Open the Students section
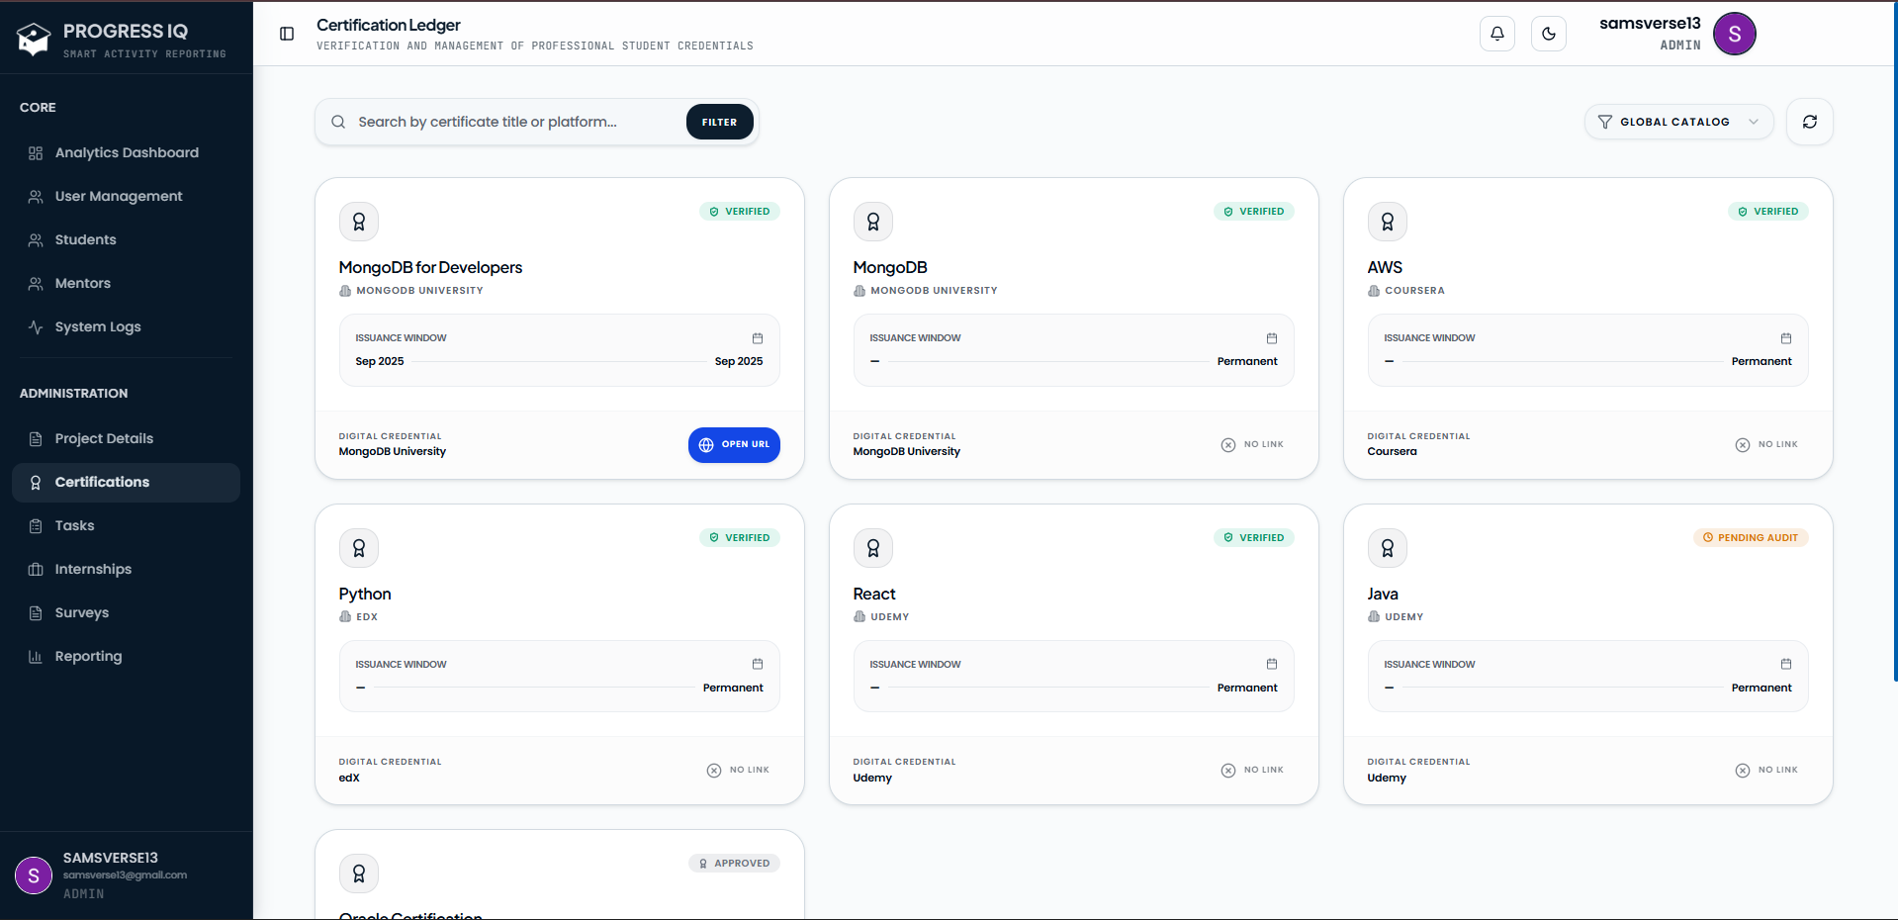 coord(126,239)
